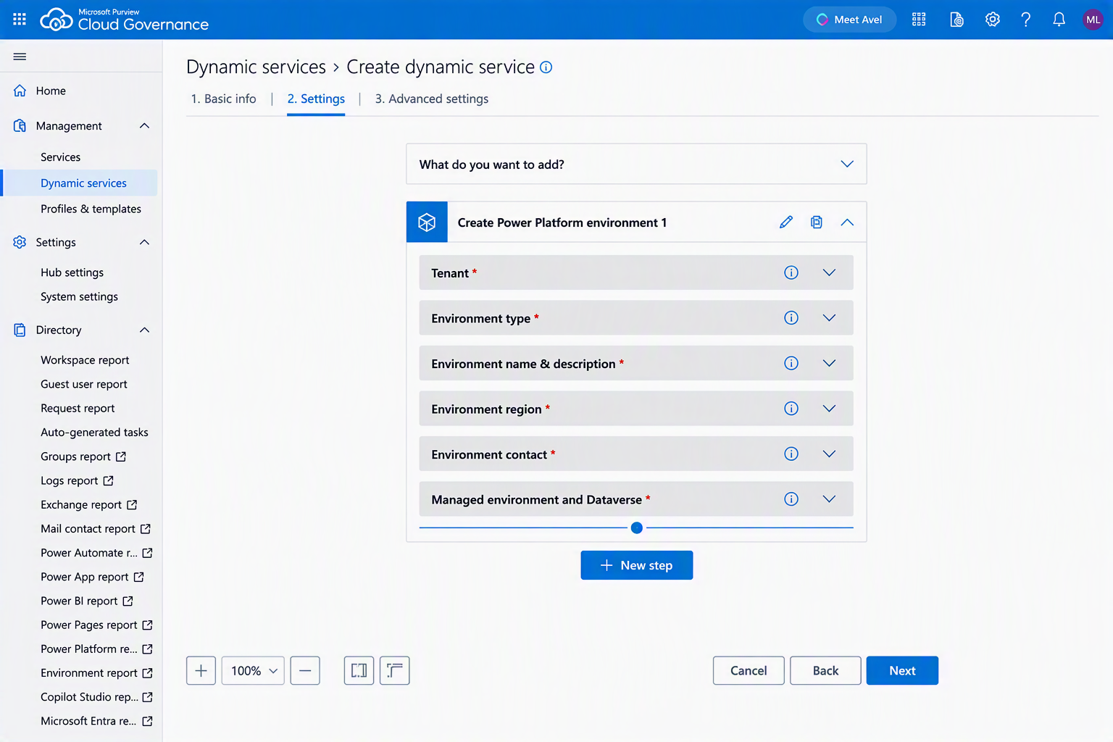Viewport: 1113px width, 742px height.
Task: Collapse the Create Power Platform environment step
Action: click(x=847, y=222)
